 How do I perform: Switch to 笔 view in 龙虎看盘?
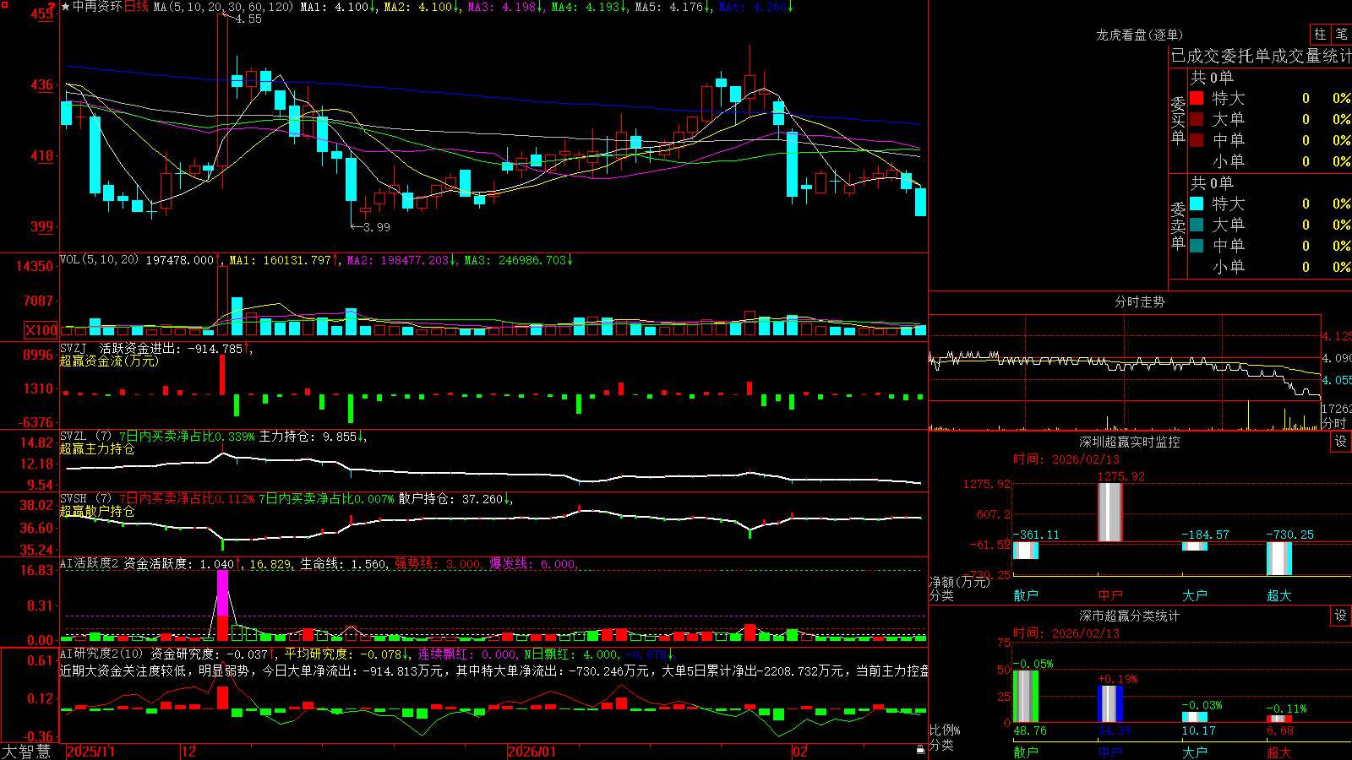tap(1341, 35)
